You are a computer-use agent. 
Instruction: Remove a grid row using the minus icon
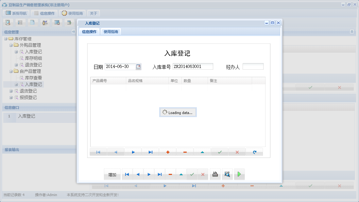(185, 152)
